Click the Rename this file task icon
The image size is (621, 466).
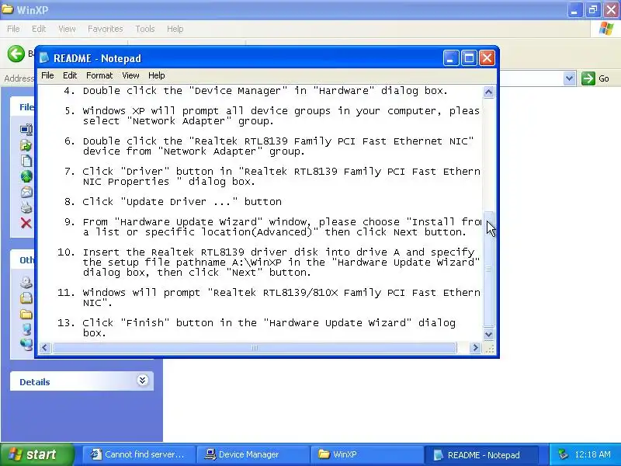[26, 130]
